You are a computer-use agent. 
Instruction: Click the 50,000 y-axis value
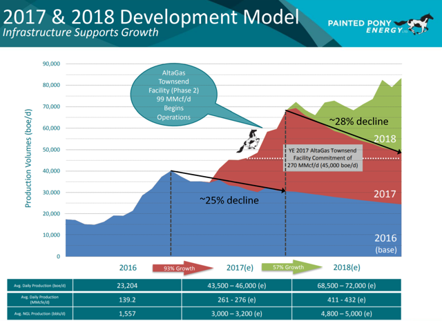coord(51,150)
